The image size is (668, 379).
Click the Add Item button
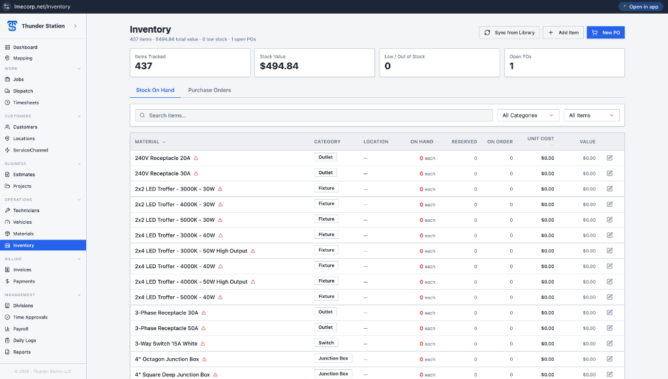(x=563, y=33)
